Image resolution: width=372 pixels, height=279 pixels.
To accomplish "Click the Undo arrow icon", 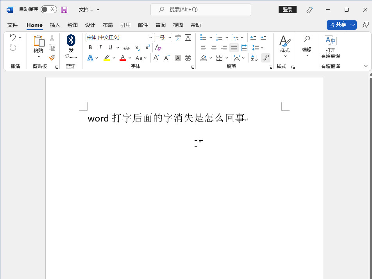I will pyautogui.click(x=13, y=37).
